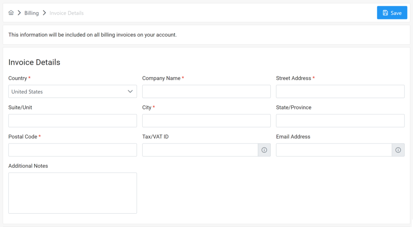The height and width of the screenshot is (227, 413).
Task: Select the Suite/Unit text box
Action: pyautogui.click(x=73, y=121)
